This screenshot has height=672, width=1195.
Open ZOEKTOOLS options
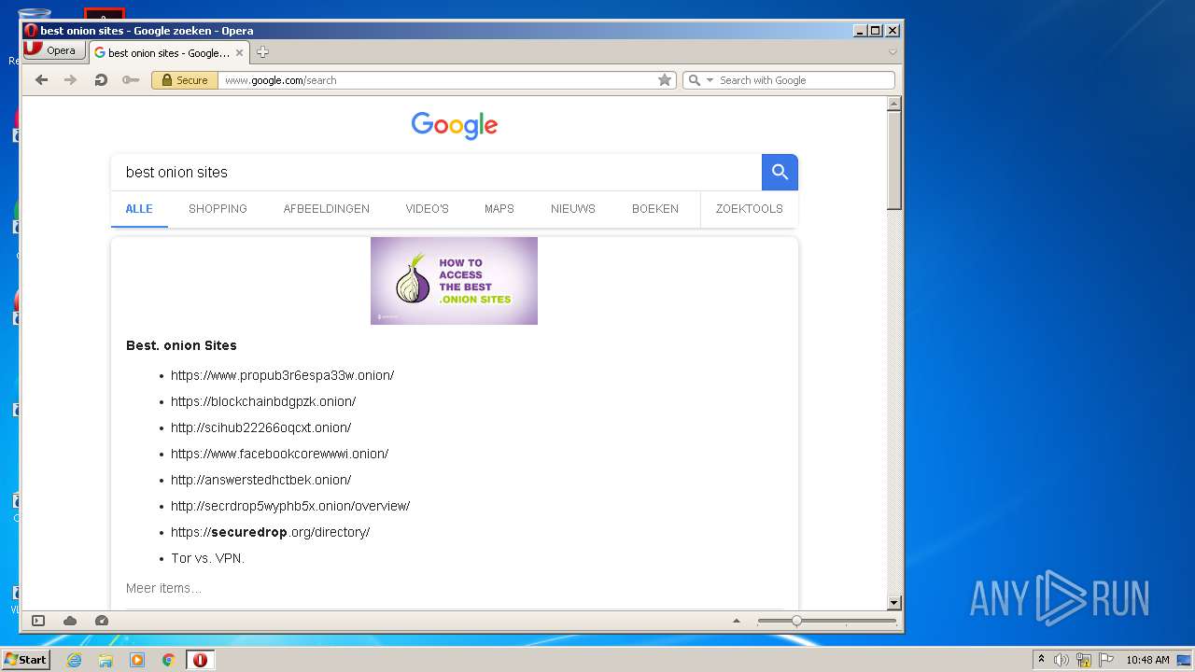(x=750, y=209)
